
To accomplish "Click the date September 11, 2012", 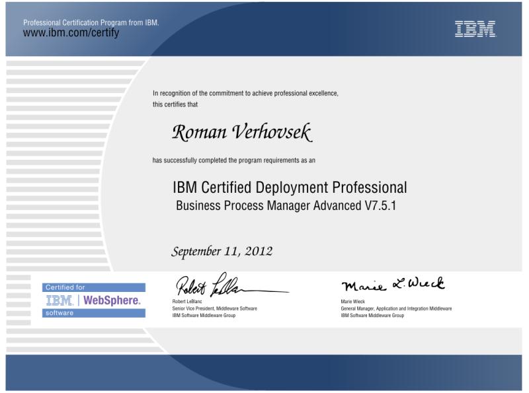I will point(222,252).
